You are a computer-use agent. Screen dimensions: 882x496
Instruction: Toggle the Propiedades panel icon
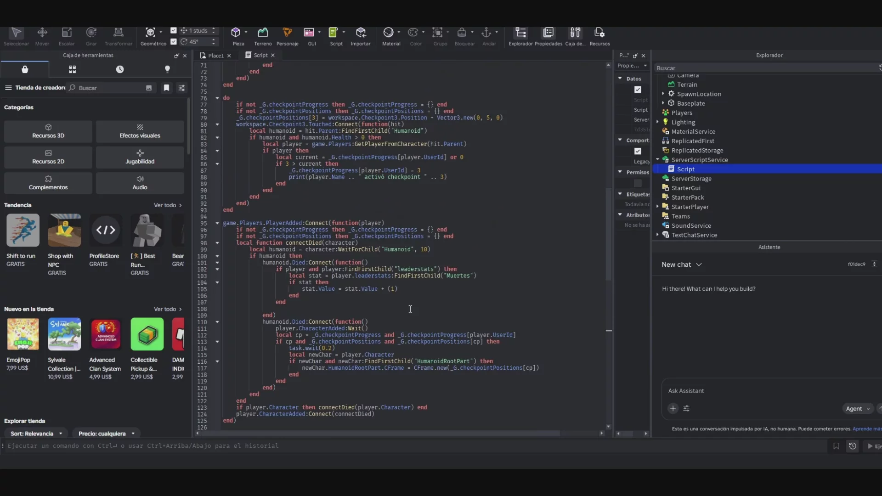tap(548, 33)
